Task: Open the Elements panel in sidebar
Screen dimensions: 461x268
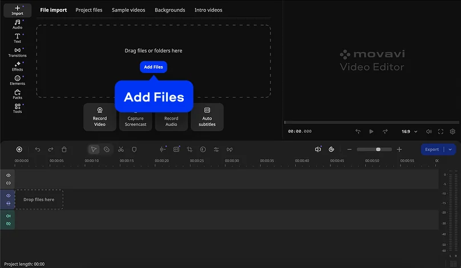Action: tap(17, 80)
